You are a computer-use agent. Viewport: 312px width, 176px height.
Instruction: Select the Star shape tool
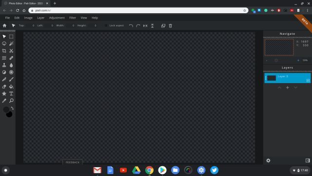(4, 93)
